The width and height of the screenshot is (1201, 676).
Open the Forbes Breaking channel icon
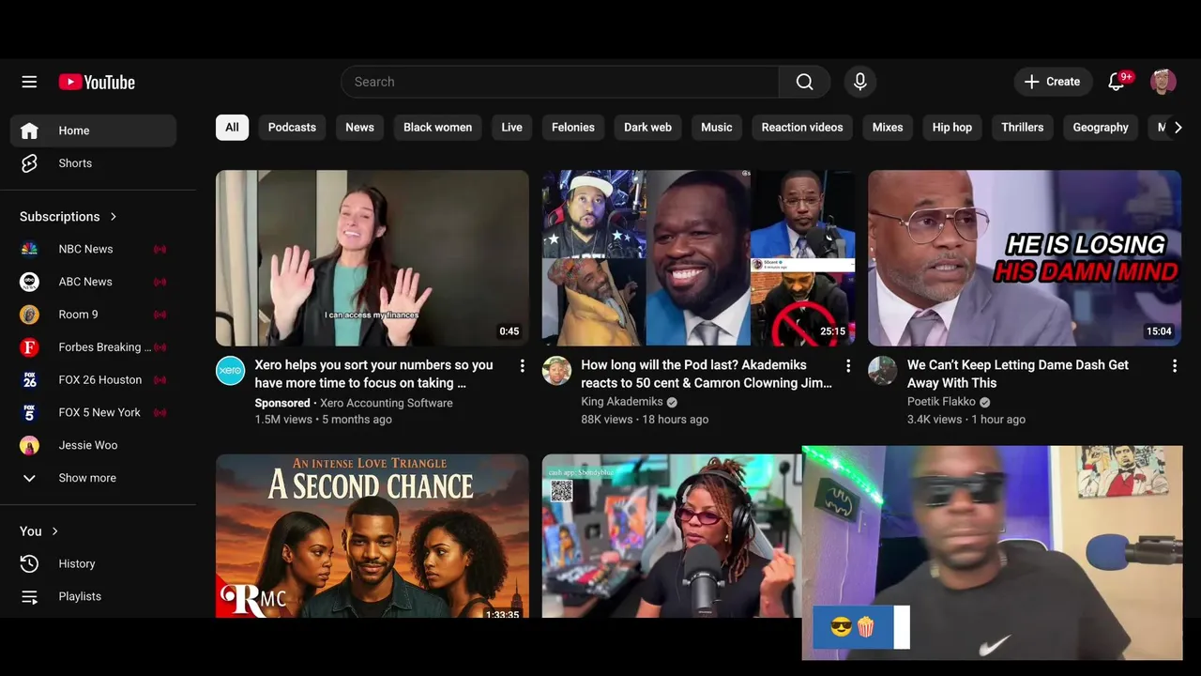tap(29, 347)
